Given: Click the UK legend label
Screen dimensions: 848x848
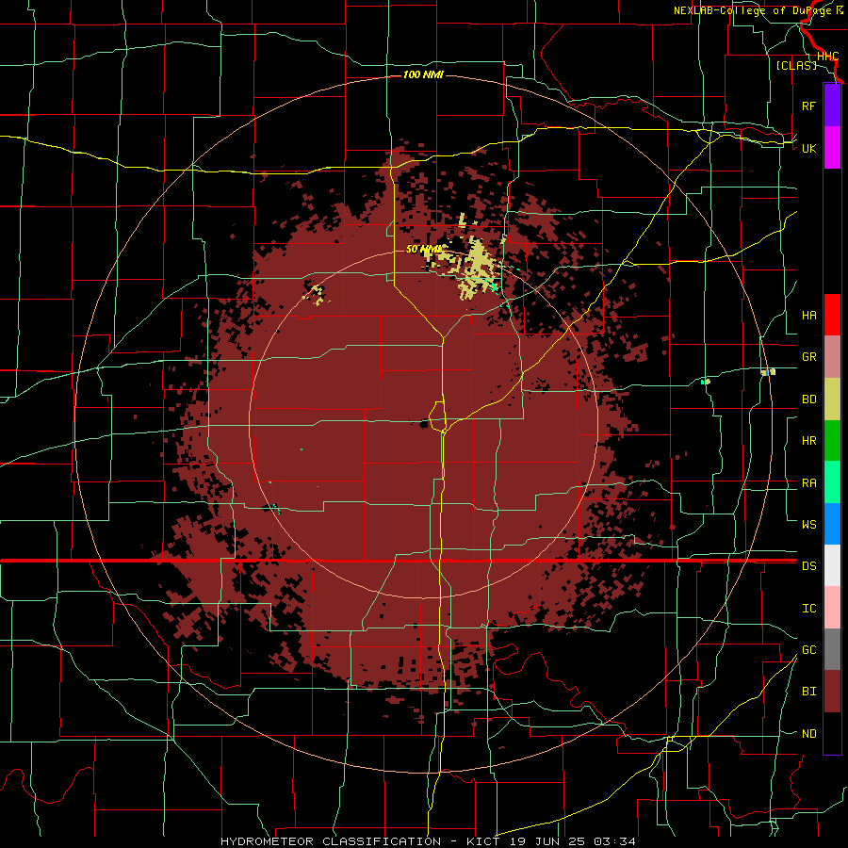Looking at the screenshot, I should 808,148.
